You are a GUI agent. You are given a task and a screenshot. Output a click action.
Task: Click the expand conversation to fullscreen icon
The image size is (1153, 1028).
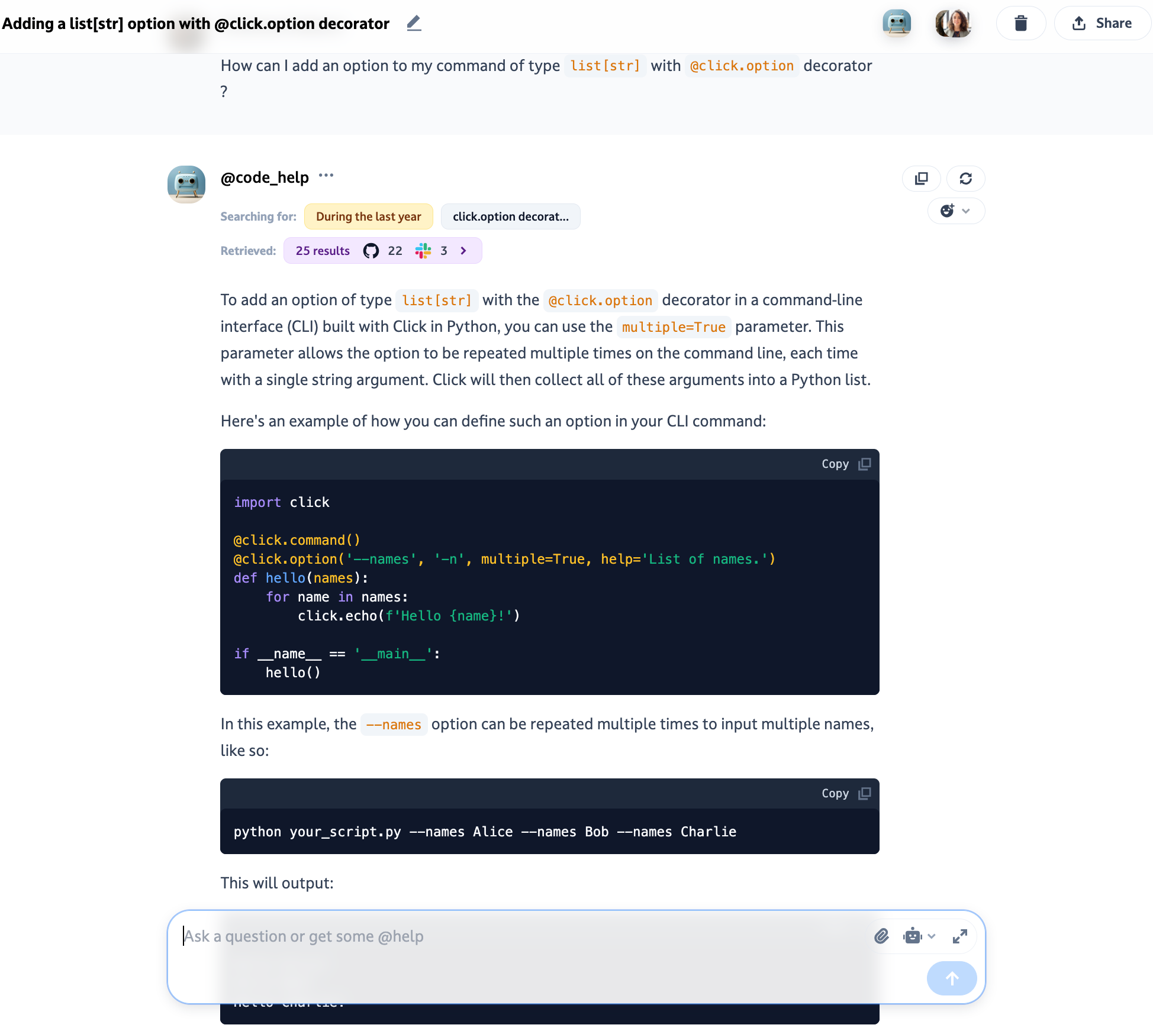click(958, 935)
